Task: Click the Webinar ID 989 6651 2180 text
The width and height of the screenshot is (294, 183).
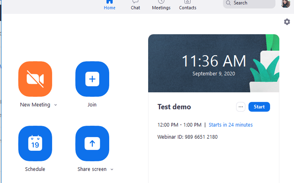Action: (187, 137)
